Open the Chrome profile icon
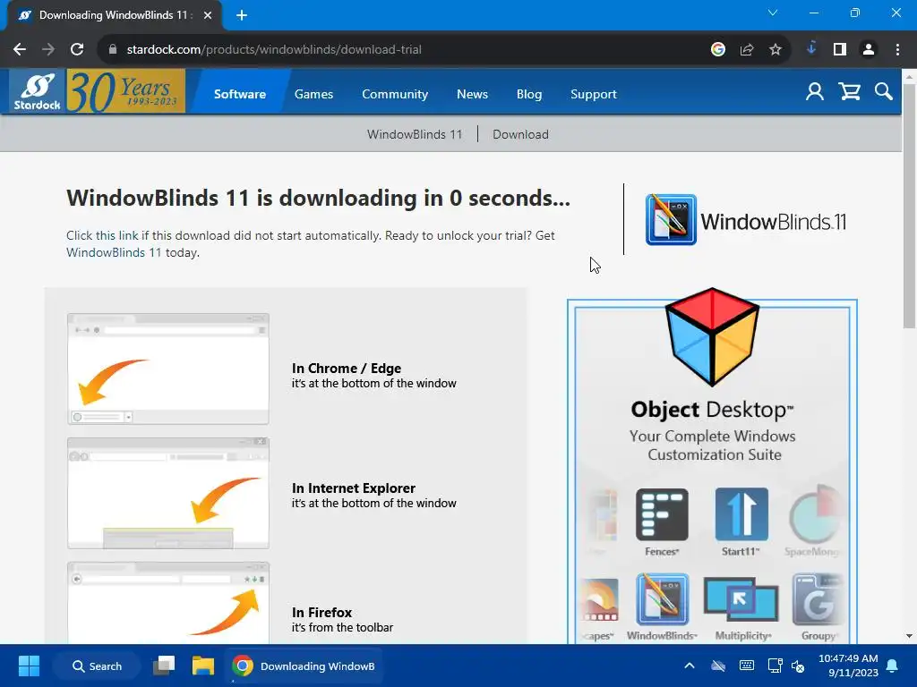917x687 pixels. tap(869, 50)
